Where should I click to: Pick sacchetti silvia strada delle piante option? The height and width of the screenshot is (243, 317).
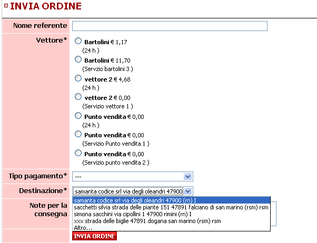(x=172, y=207)
